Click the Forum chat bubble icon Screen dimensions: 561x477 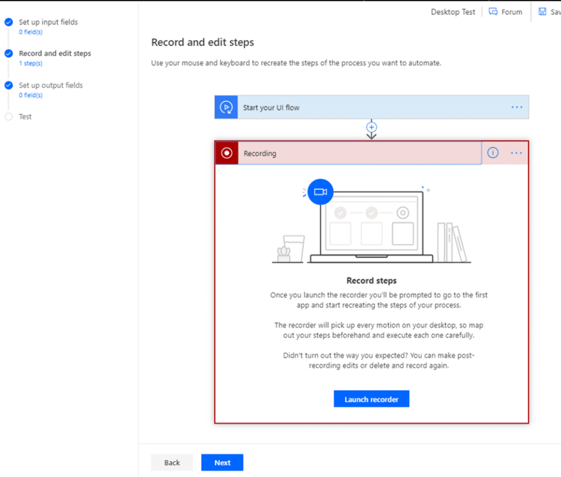(x=493, y=12)
